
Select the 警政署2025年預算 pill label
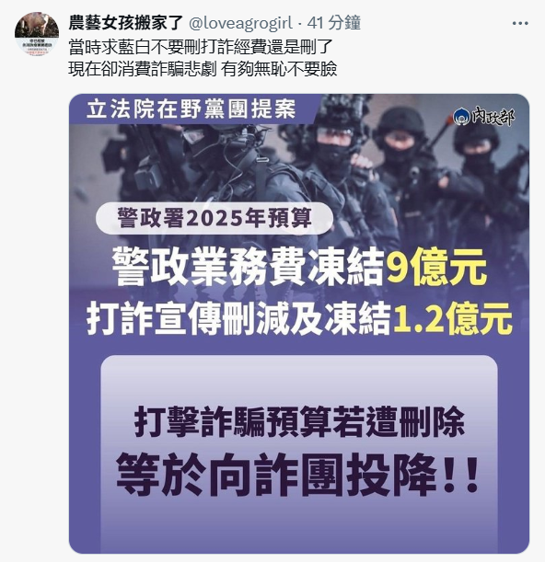[x=215, y=218]
